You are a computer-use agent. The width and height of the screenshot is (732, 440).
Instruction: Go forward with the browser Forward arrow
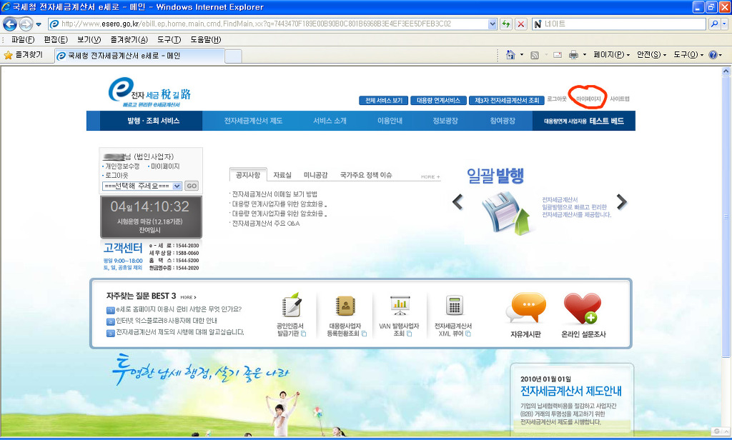pyautogui.click(x=26, y=24)
